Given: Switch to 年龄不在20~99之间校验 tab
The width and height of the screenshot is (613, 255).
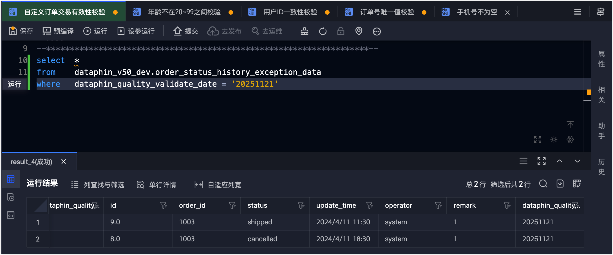Looking at the screenshot, I should 184,12.
